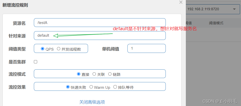
Task: Click the 阈值类型 label
Action: coord(17,49)
